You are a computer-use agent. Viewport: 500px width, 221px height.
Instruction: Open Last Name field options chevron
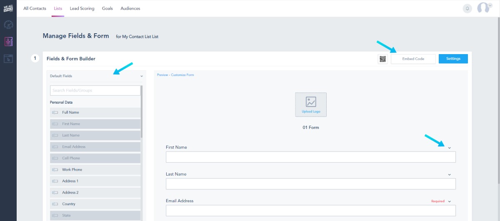[449, 174]
